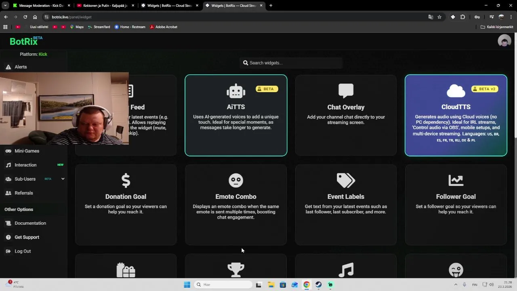
Task: Click the Chat Overlay speech bubble icon
Action: pos(346,91)
